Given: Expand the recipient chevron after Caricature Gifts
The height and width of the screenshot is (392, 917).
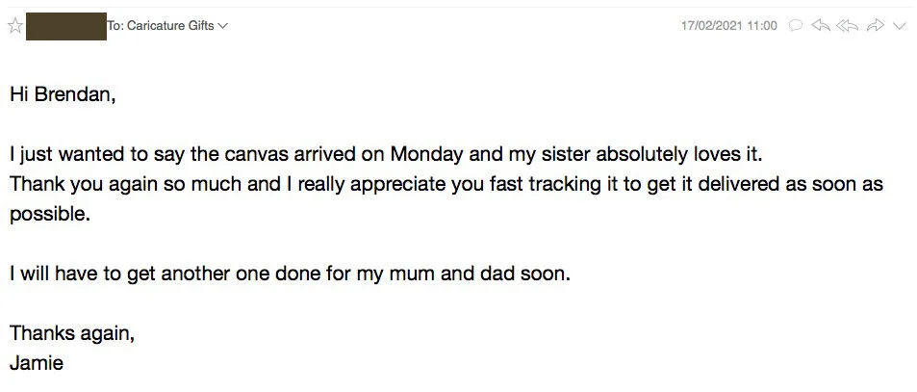Looking at the screenshot, I should tap(222, 26).
